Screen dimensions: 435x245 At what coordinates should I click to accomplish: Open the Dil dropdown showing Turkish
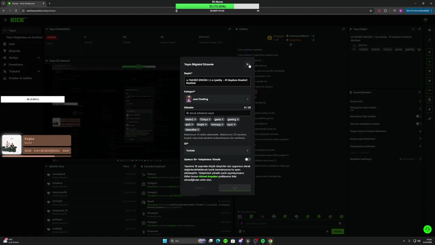tap(217, 150)
